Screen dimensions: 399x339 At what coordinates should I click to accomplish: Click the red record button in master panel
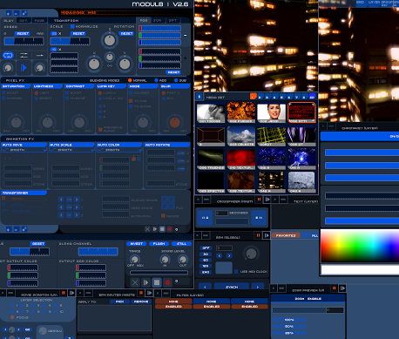[167, 282]
